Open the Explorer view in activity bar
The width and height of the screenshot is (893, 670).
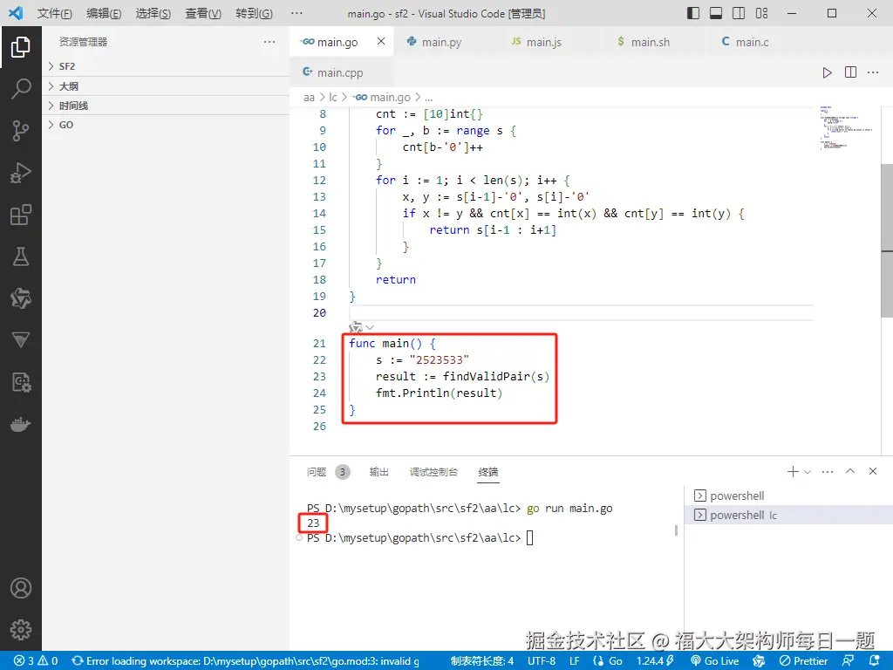[x=21, y=47]
